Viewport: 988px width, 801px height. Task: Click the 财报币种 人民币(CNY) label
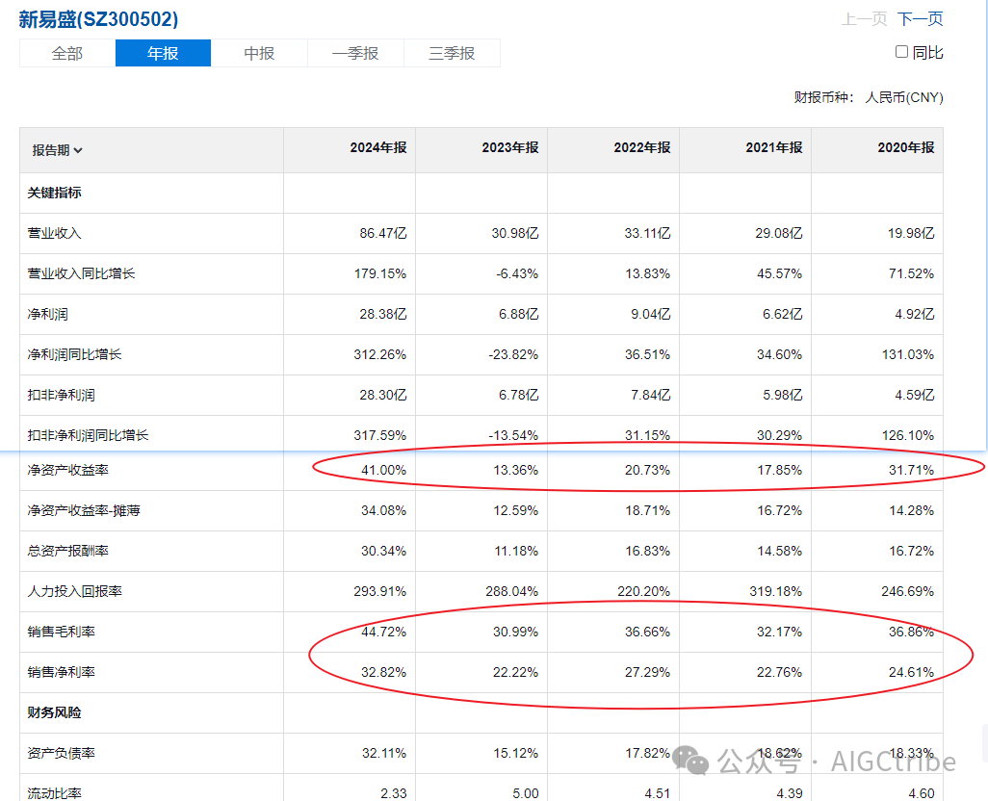(x=869, y=97)
